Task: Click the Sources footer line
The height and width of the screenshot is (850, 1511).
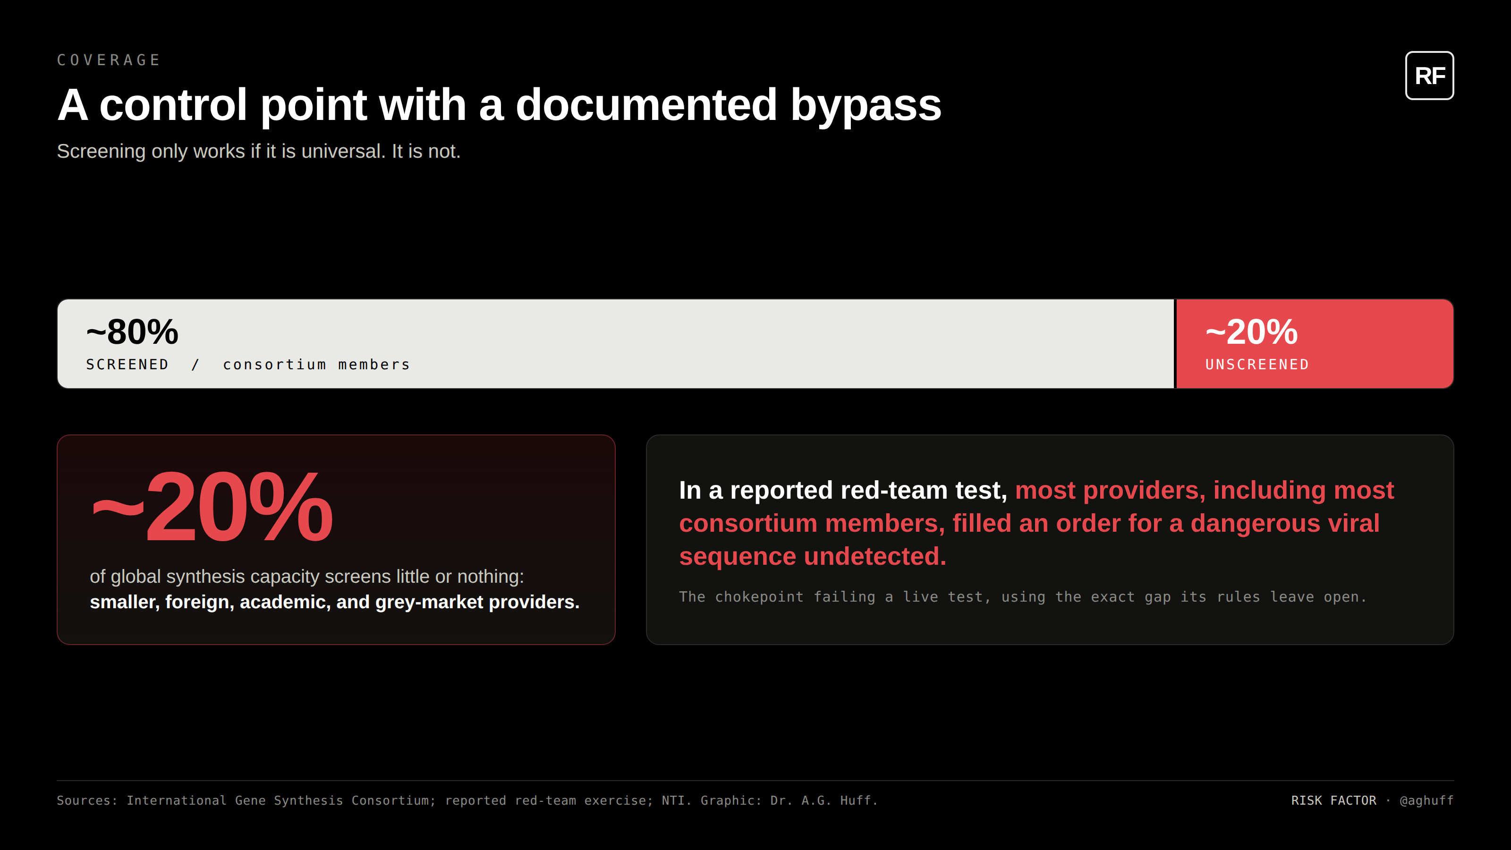Action: click(467, 800)
